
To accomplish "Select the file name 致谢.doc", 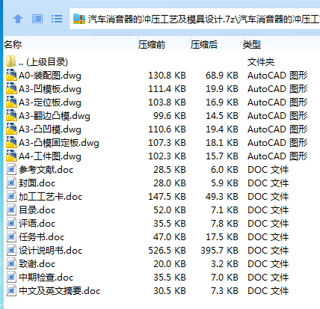I will coord(37,264).
